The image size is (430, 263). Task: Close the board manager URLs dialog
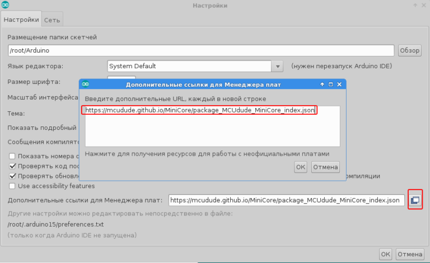[x=339, y=84]
